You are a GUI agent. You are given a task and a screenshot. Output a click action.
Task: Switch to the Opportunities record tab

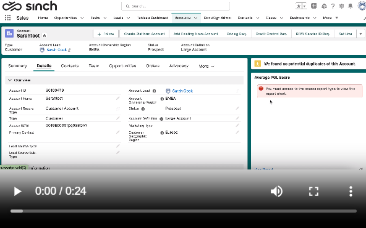122,66
